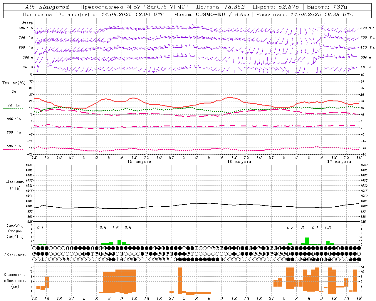This screenshot has width=376, height=301.
Task: Click the '500 м' wind level label on left
Action: 28,57
